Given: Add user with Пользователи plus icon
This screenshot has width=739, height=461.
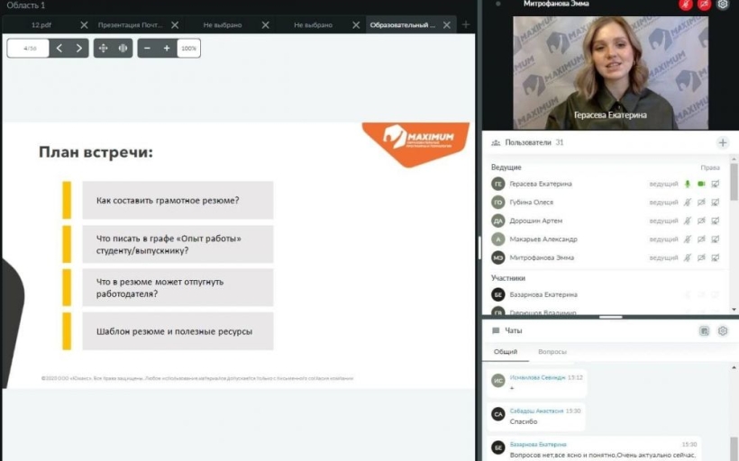Looking at the screenshot, I should [x=723, y=142].
